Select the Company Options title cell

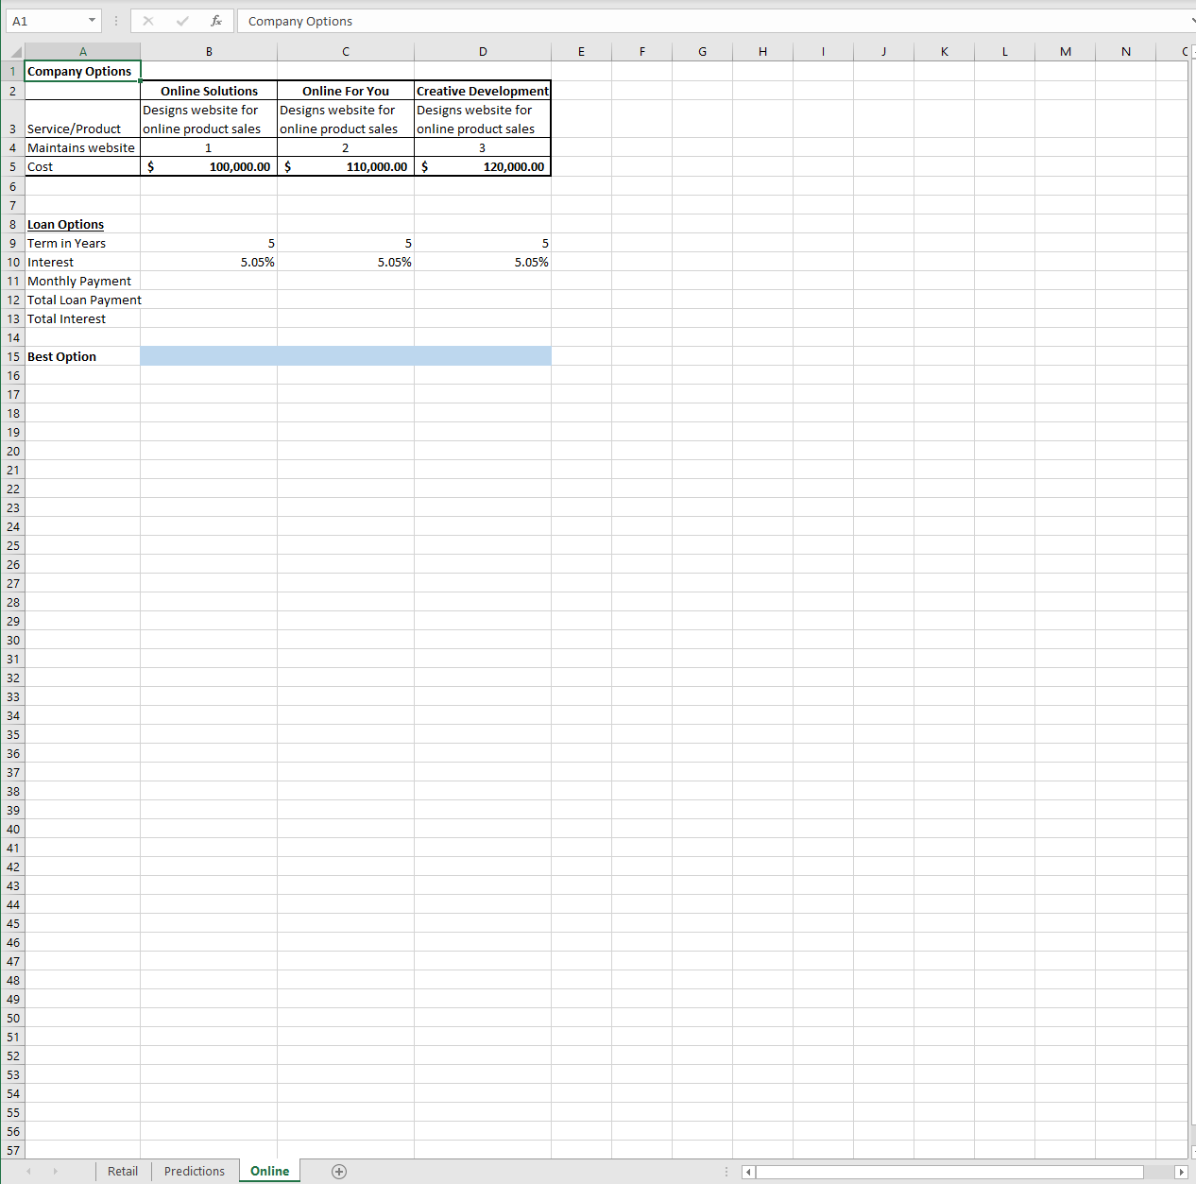pos(82,71)
